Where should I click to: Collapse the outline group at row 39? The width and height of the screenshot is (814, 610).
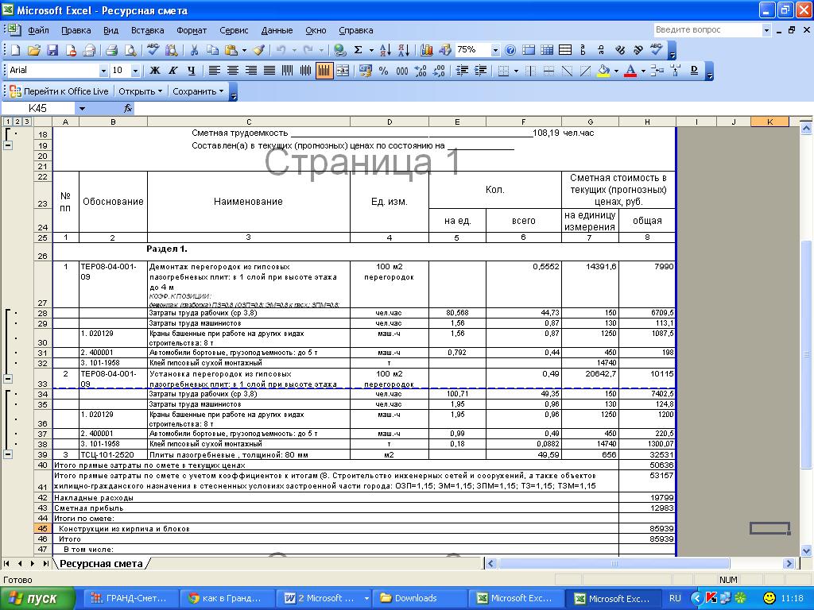pyautogui.click(x=8, y=454)
